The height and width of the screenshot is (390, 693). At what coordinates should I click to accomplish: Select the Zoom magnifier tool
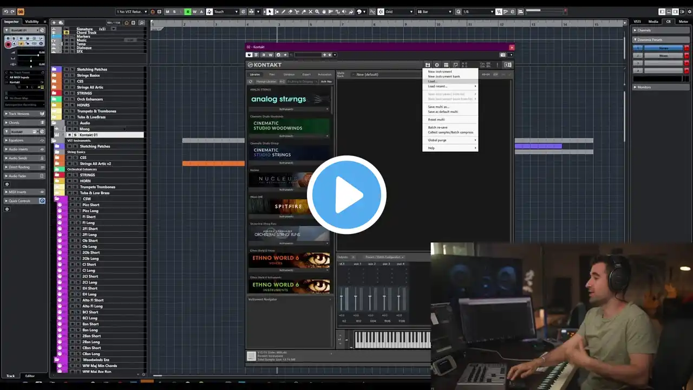pyautogui.click(x=317, y=11)
